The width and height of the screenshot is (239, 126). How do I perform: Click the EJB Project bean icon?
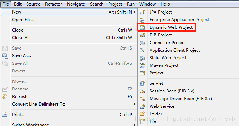click(x=142, y=35)
